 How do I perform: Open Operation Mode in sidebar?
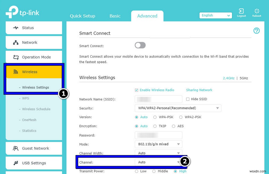(34, 57)
